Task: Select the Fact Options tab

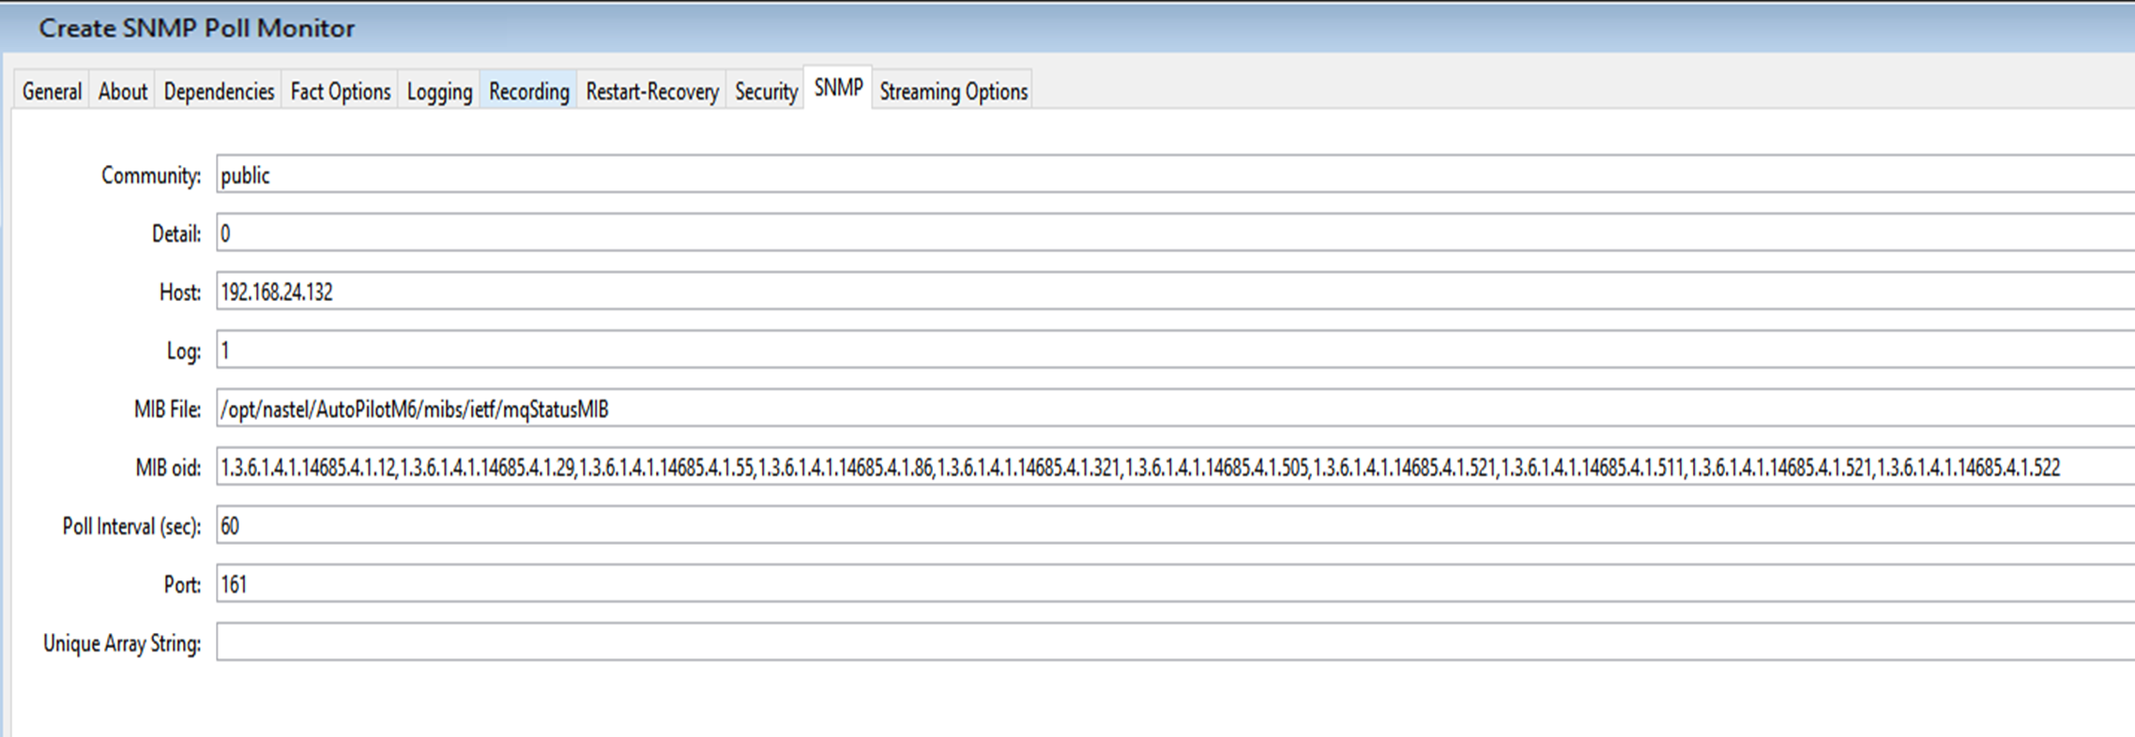Action: tap(341, 91)
